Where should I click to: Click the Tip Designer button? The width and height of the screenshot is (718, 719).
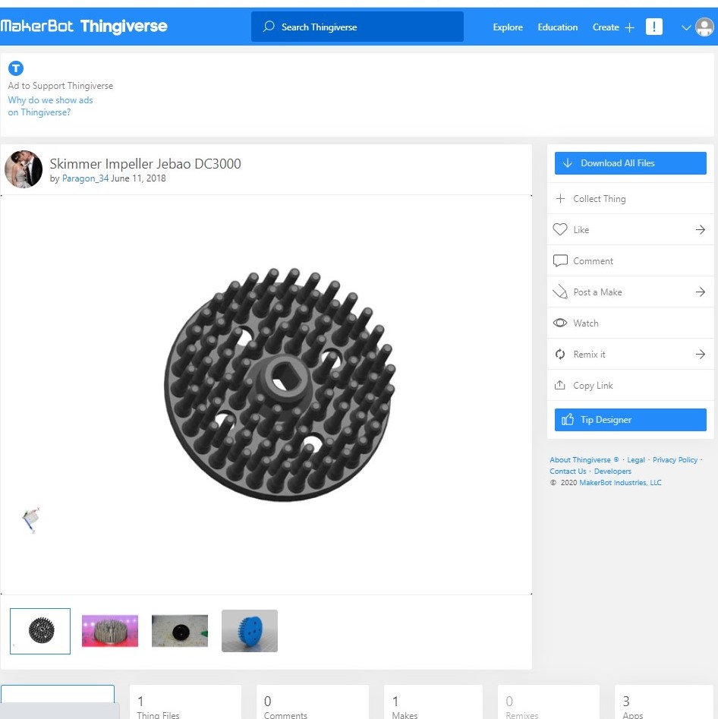pos(631,420)
